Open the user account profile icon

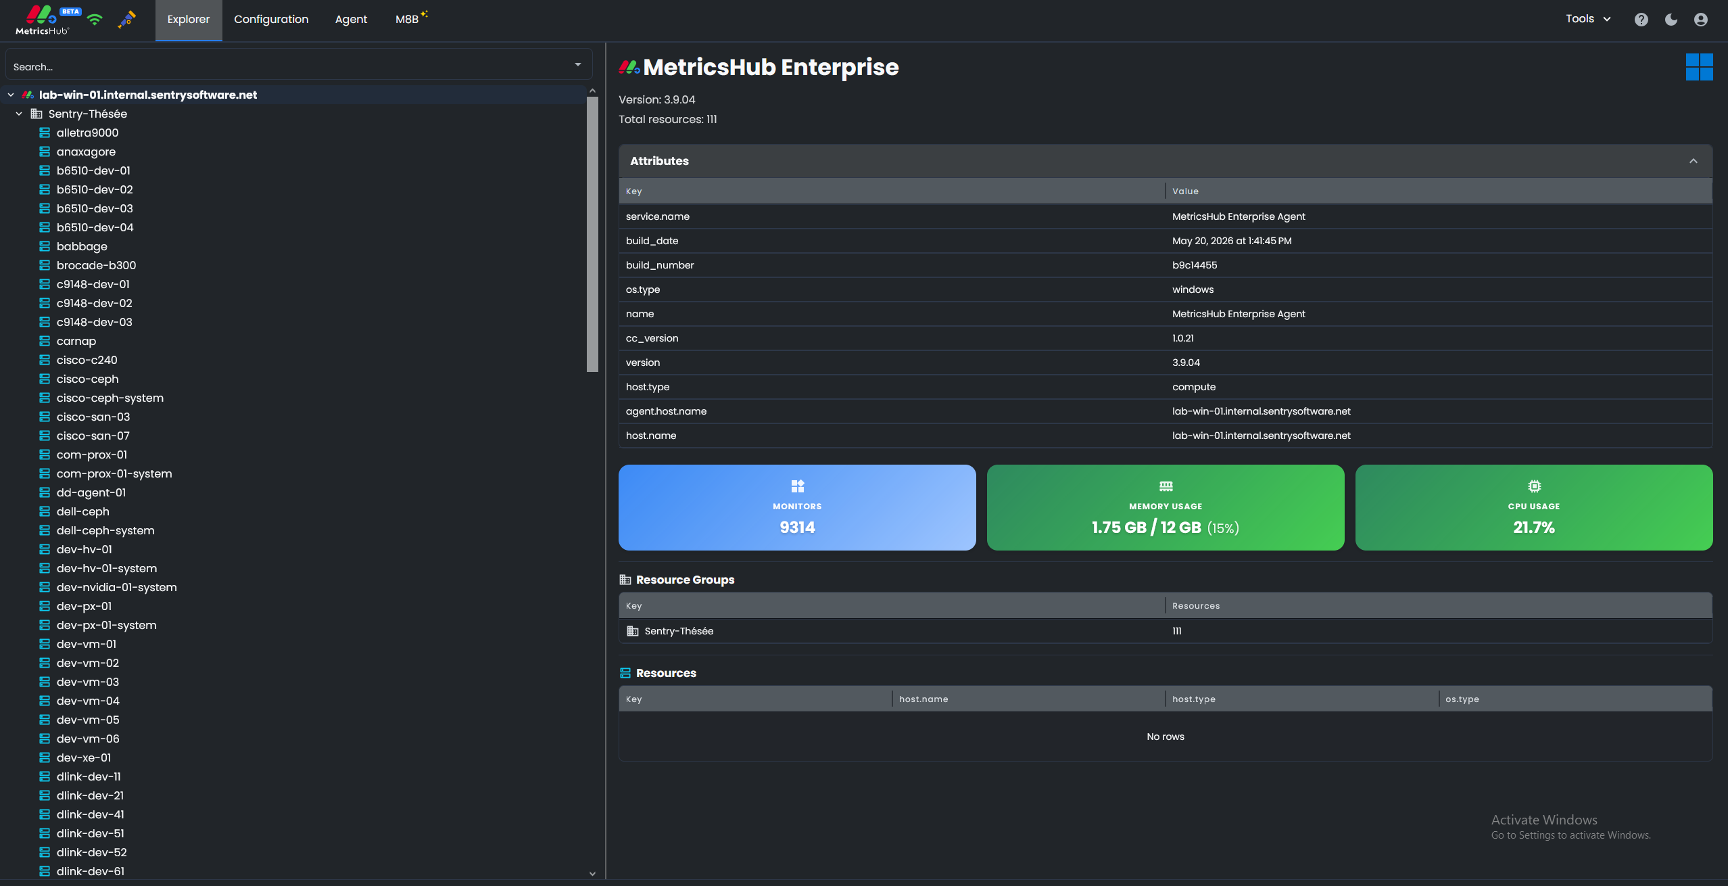pos(1701,20)
